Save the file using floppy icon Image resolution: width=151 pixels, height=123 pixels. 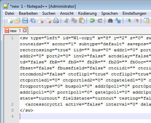25,20
